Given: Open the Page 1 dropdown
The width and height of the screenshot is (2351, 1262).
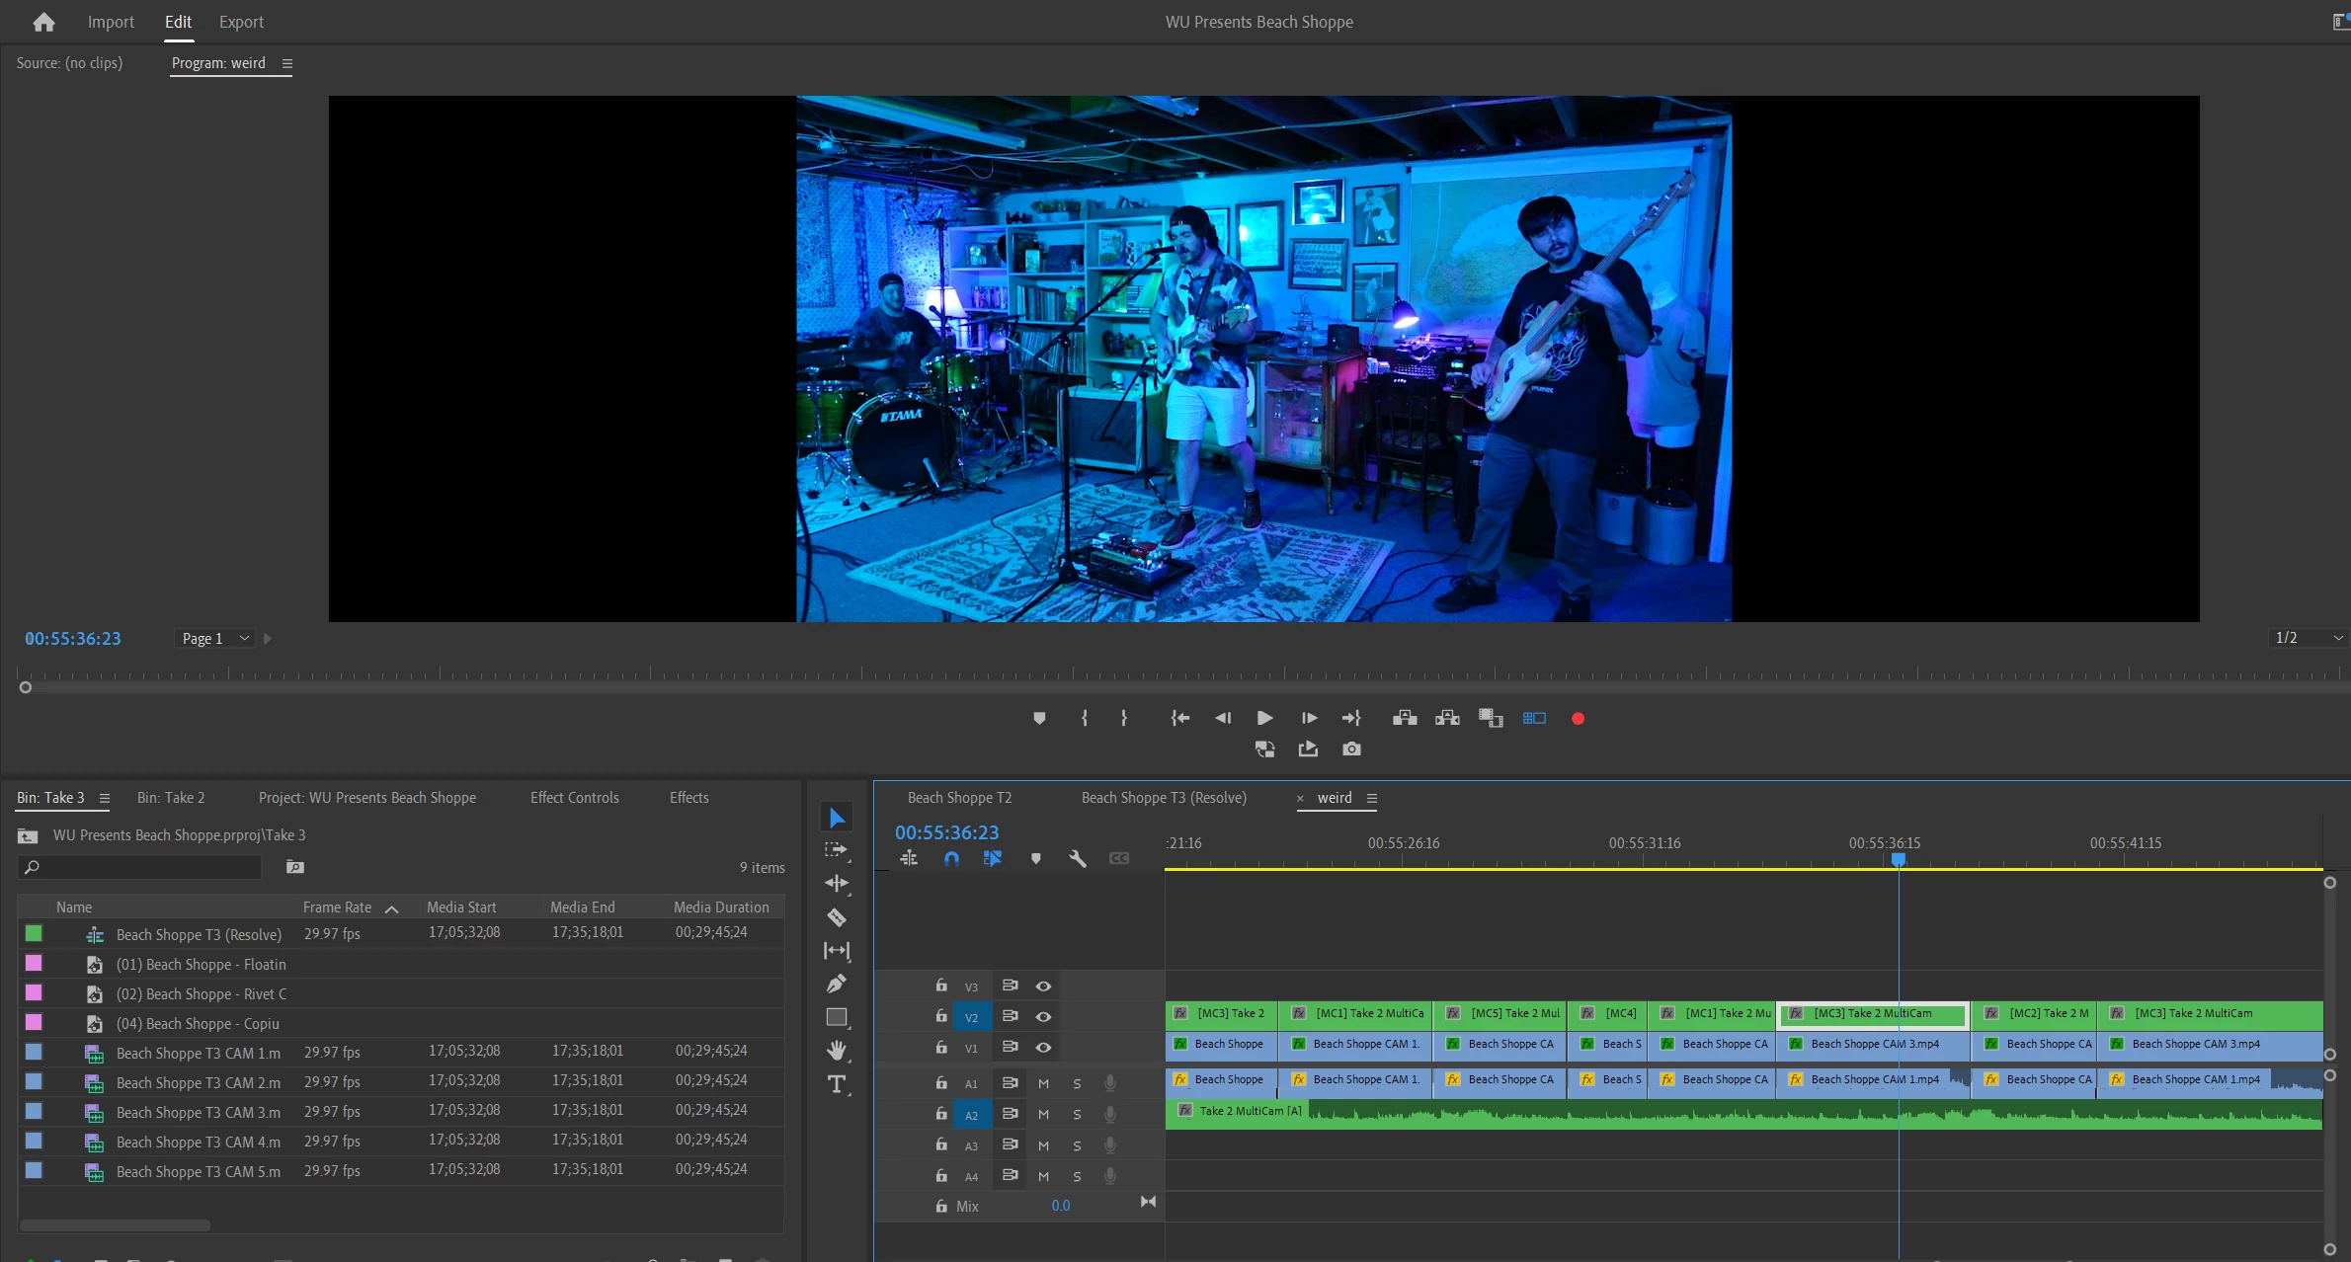Looking at the screenshot, I should click(216, 638).
